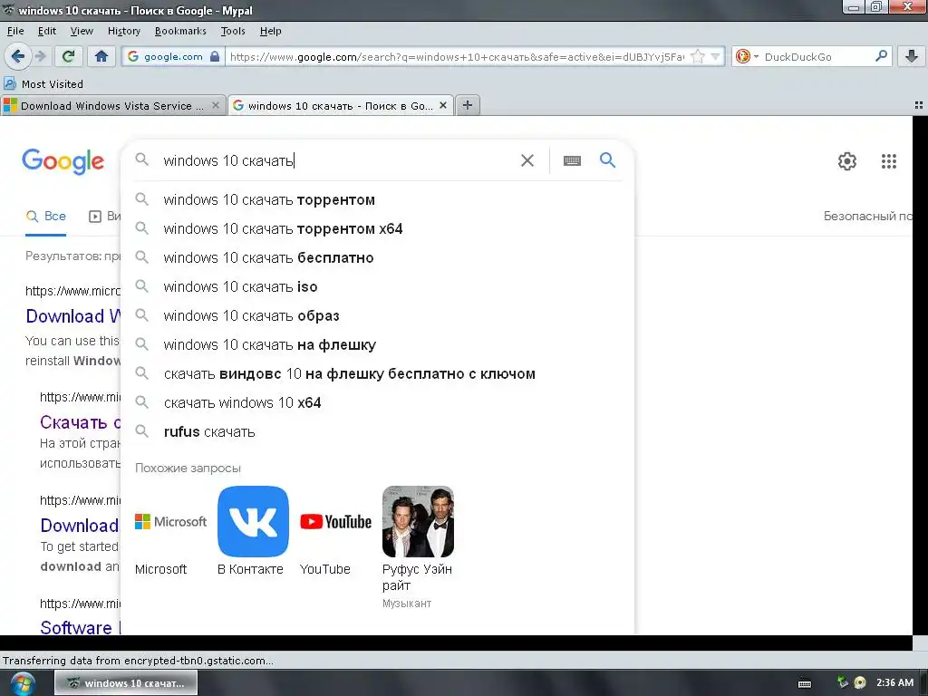Select suggestion 'windows 10 скачать iso'
The width and height of the screenshot is (928, 696).
pyautogui.click(x=378, y=287)
